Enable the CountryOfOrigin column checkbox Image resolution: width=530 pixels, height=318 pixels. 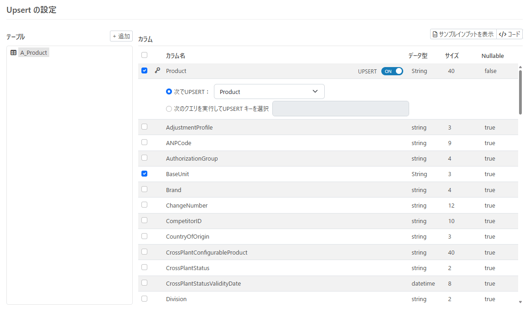[144, 236]
